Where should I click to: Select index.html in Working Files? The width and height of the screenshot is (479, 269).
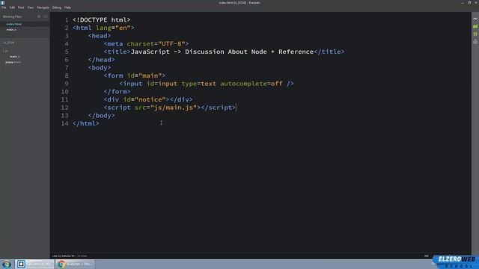14,24
